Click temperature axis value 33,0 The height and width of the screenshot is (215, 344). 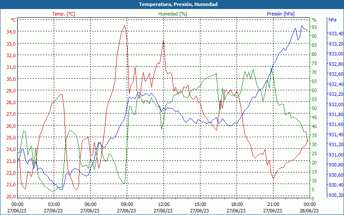click(x=11, y=43)
